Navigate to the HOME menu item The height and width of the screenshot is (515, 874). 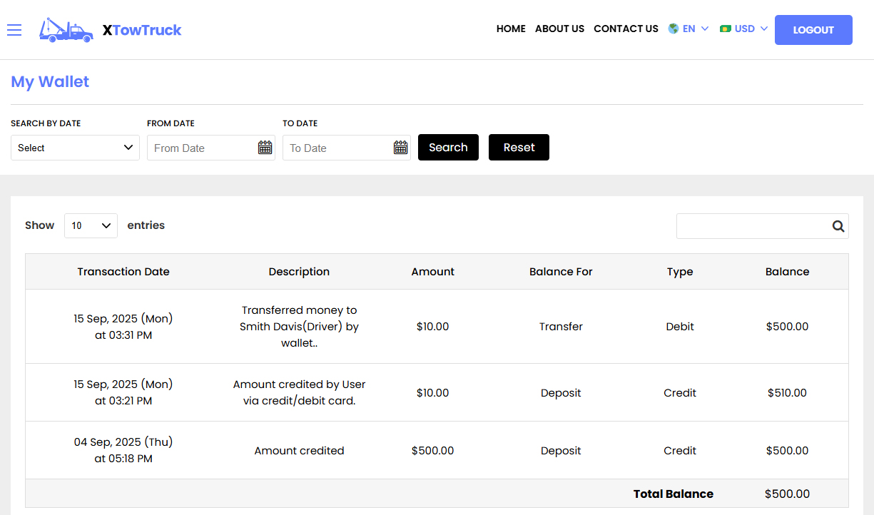[x=511, y=29]
